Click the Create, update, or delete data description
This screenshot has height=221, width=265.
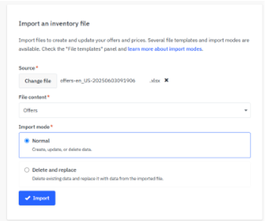[x=62, y=149]
